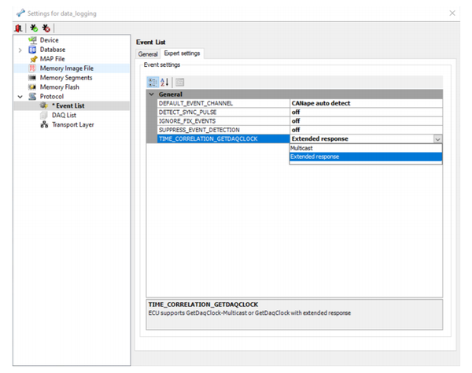Screen dimensions: 472x373
Task: Switch property grid to categorized view
Action: (153, 82)
